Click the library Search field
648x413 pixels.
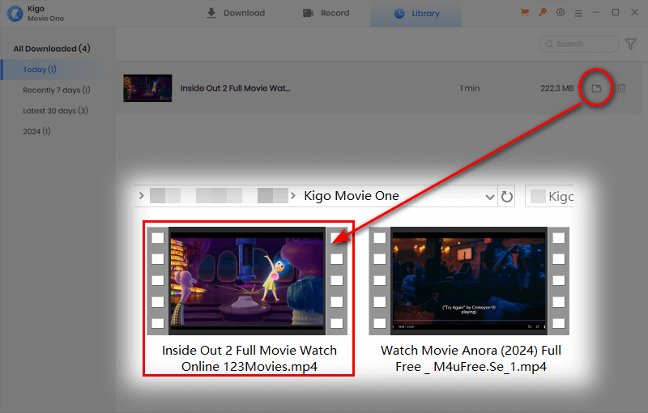coord(578,44)
